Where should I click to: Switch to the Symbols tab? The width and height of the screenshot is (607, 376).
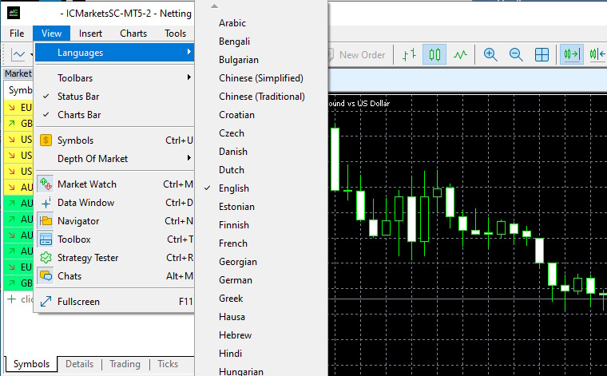tap(31, 364)
